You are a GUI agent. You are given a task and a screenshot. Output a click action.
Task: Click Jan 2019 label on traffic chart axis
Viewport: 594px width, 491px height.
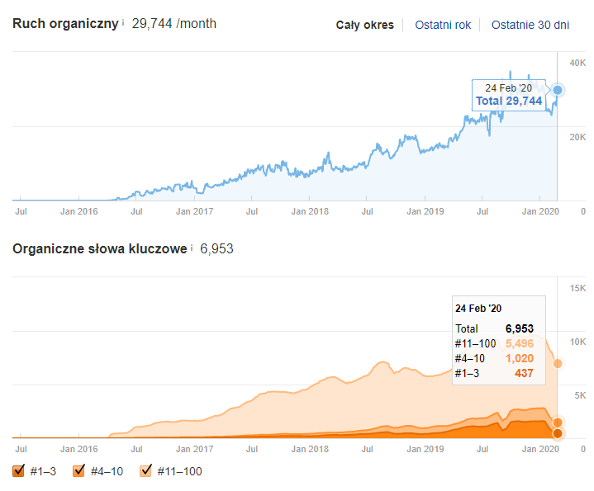pyautogui.click(x=425, y=211)
